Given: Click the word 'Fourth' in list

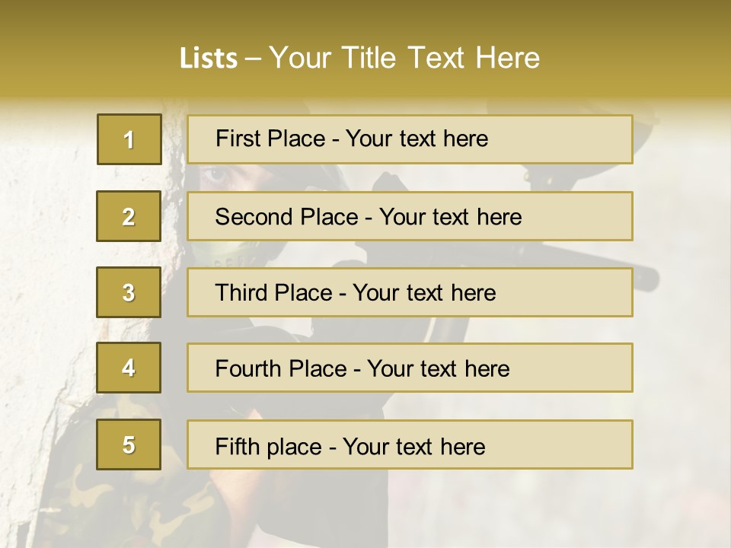Looking at the screenshot, I should [248, 368].
